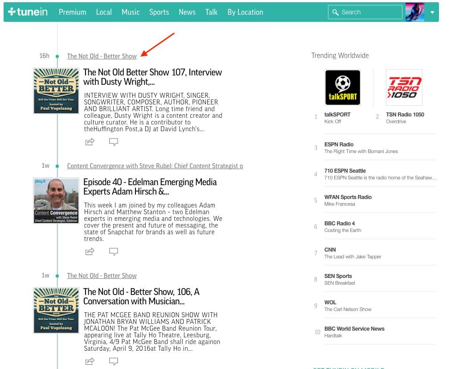
Task: Share Episode 40 Edelman Emerging Media
Action: pyautogui.click(x=90, y=252)
